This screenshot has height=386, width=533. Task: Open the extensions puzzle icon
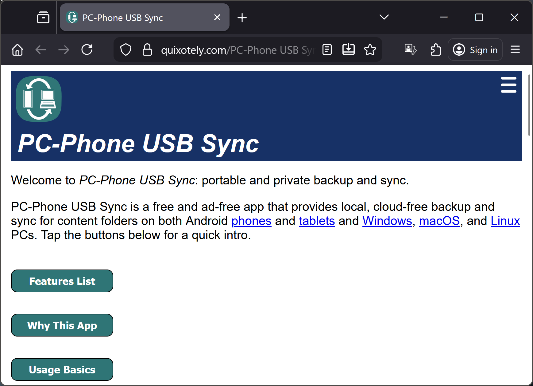(435, 50)
